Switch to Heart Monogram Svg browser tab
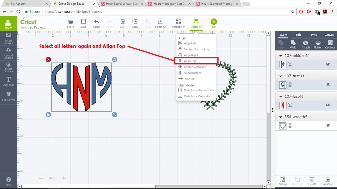 (x=169, y=4)
